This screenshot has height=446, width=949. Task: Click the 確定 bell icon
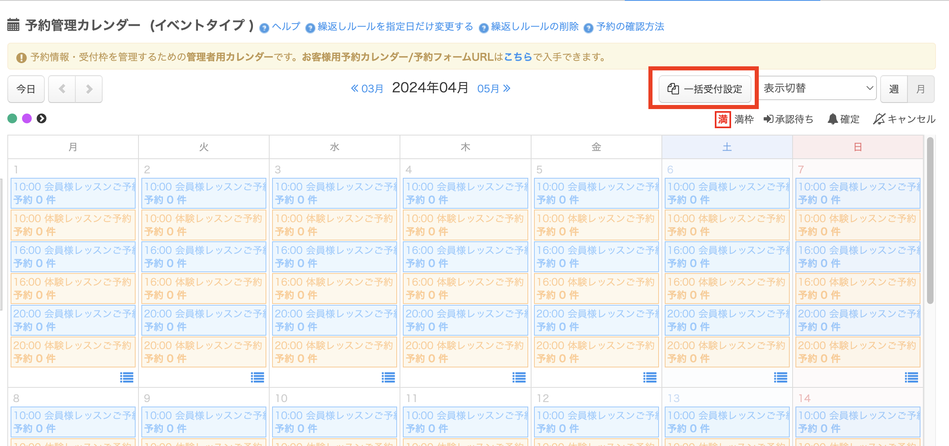(833, 119)
